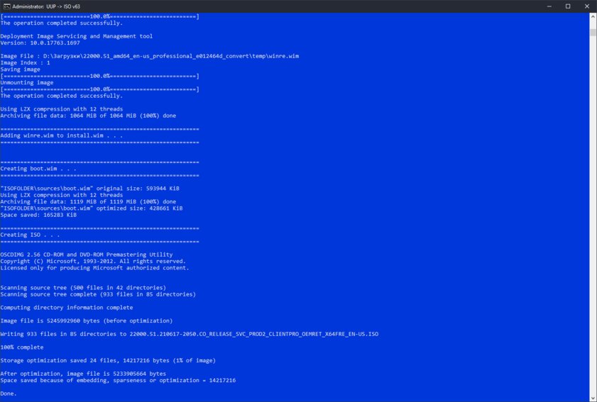Screen dimensions: 597x402
Task: Click the 'Version: 10.0.17763.1697' line
Action: [40, 43]
